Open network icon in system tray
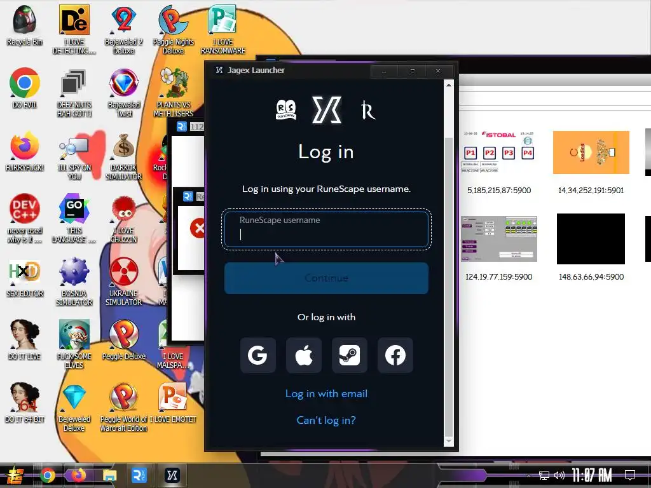 (x=544, y=475)
